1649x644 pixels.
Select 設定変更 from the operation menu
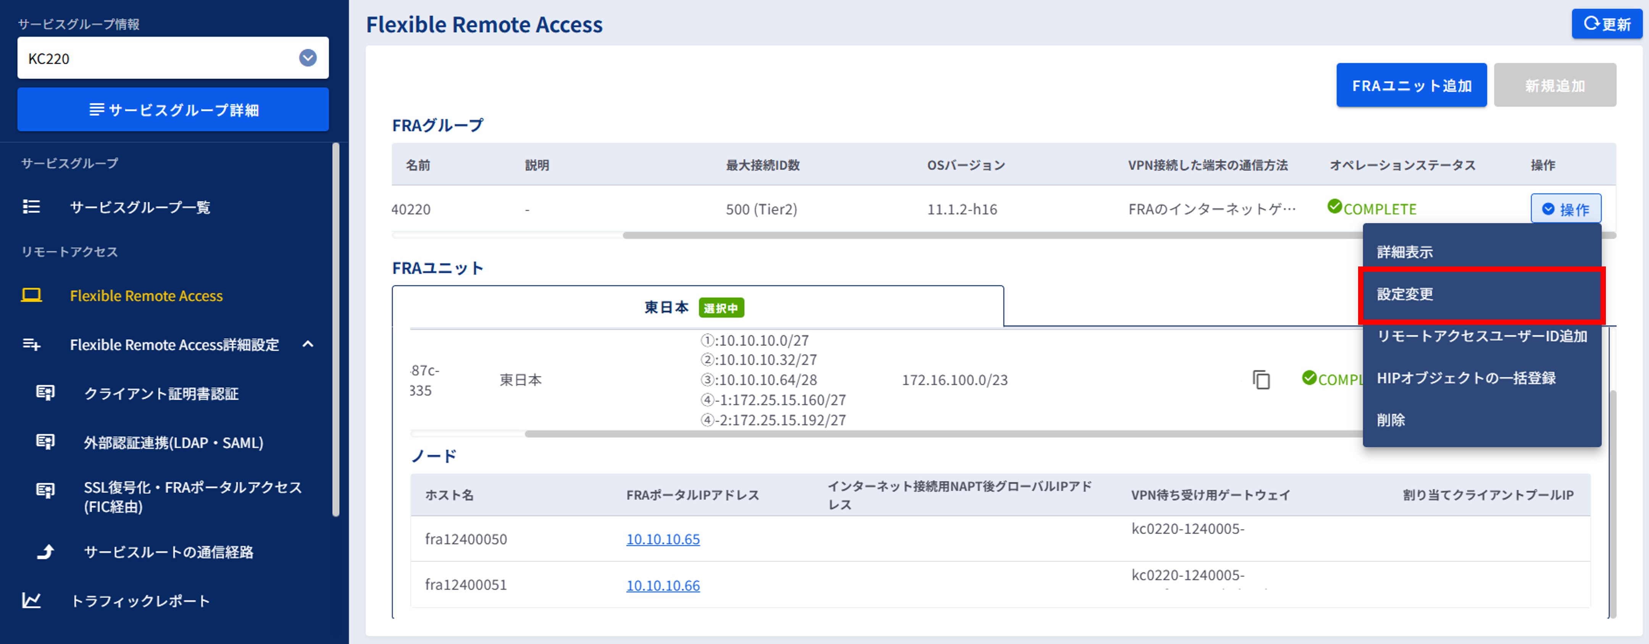click(x=1405, y=294)
